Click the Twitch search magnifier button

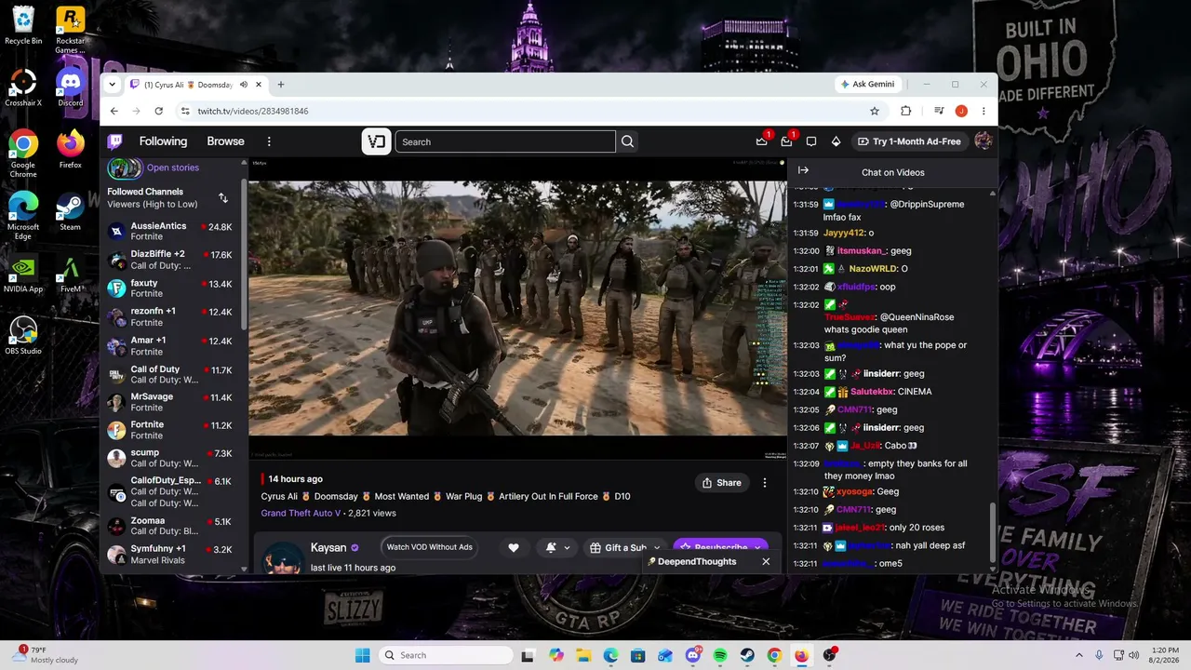[627, 141]
